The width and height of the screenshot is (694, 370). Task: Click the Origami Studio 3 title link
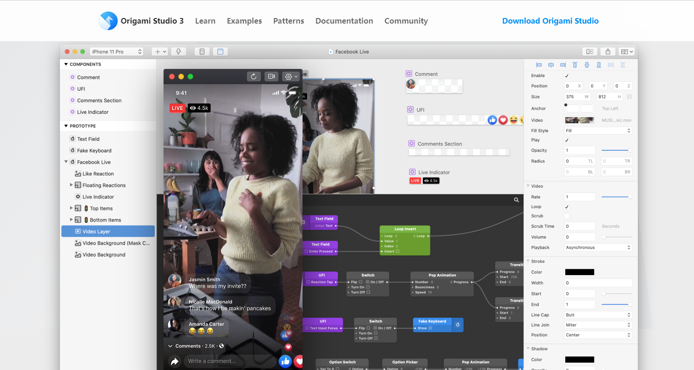152,21
